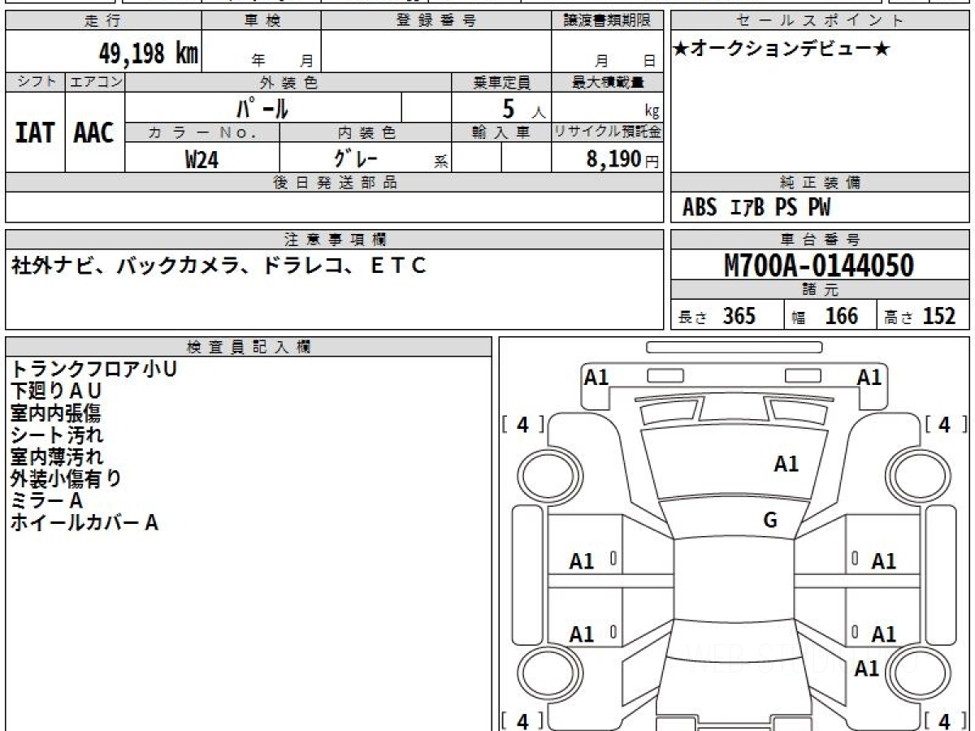Viewport: 975px width, 731px height.
Task: Click chassis number M700A-0144050
Action: point(819,265)
